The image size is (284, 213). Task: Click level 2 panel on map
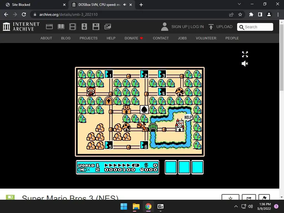[x=144, y=74]
